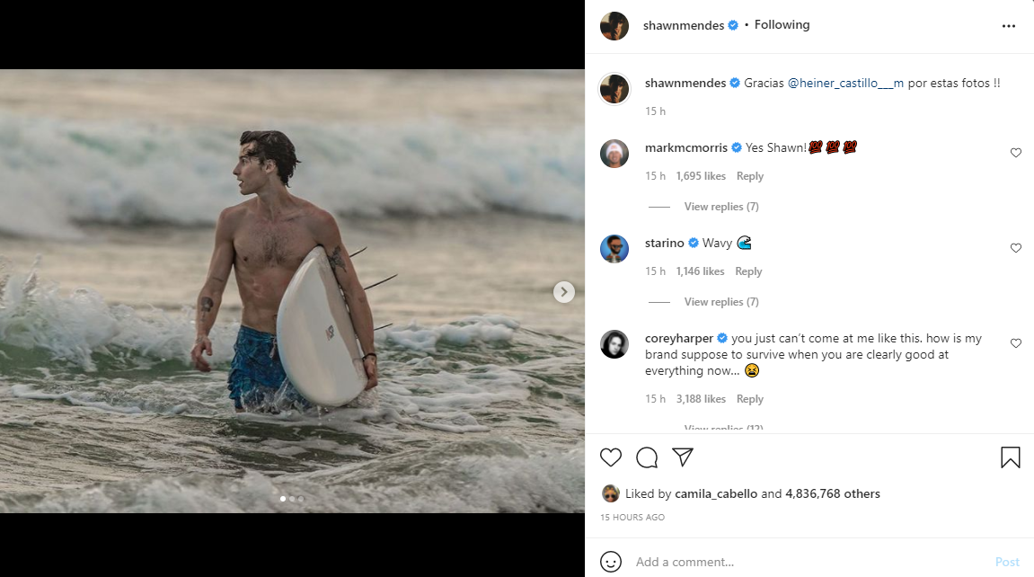The width and height of the screenshot is (1034, 577).
Task: Like coreyharper's comment
Action: [1016, 343]
